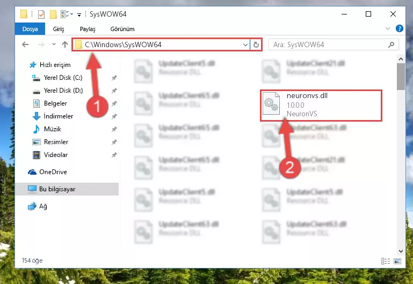Open the Paylaş tab
This screenshot has height=284, width=413.
(88, 29)
